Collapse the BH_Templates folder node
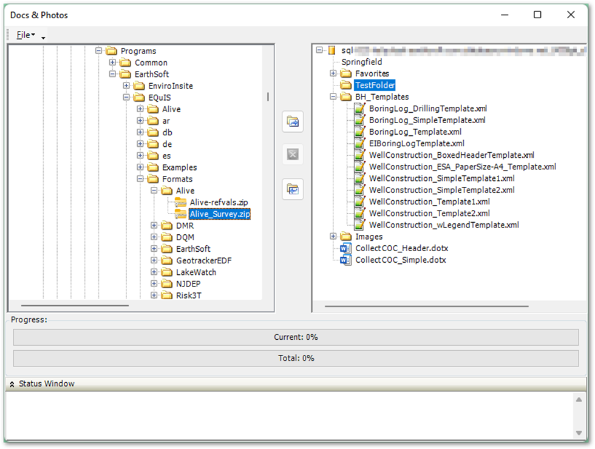 [333, 97]
